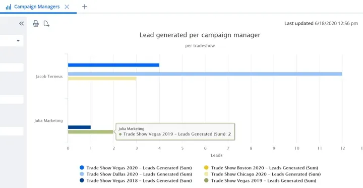Close the Campaign Managers tab
The width and height of the screenshot is (363, 188).
pos(67,7)
